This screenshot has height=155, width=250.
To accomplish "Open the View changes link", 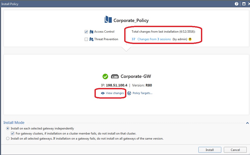I will tap(115, 93).
